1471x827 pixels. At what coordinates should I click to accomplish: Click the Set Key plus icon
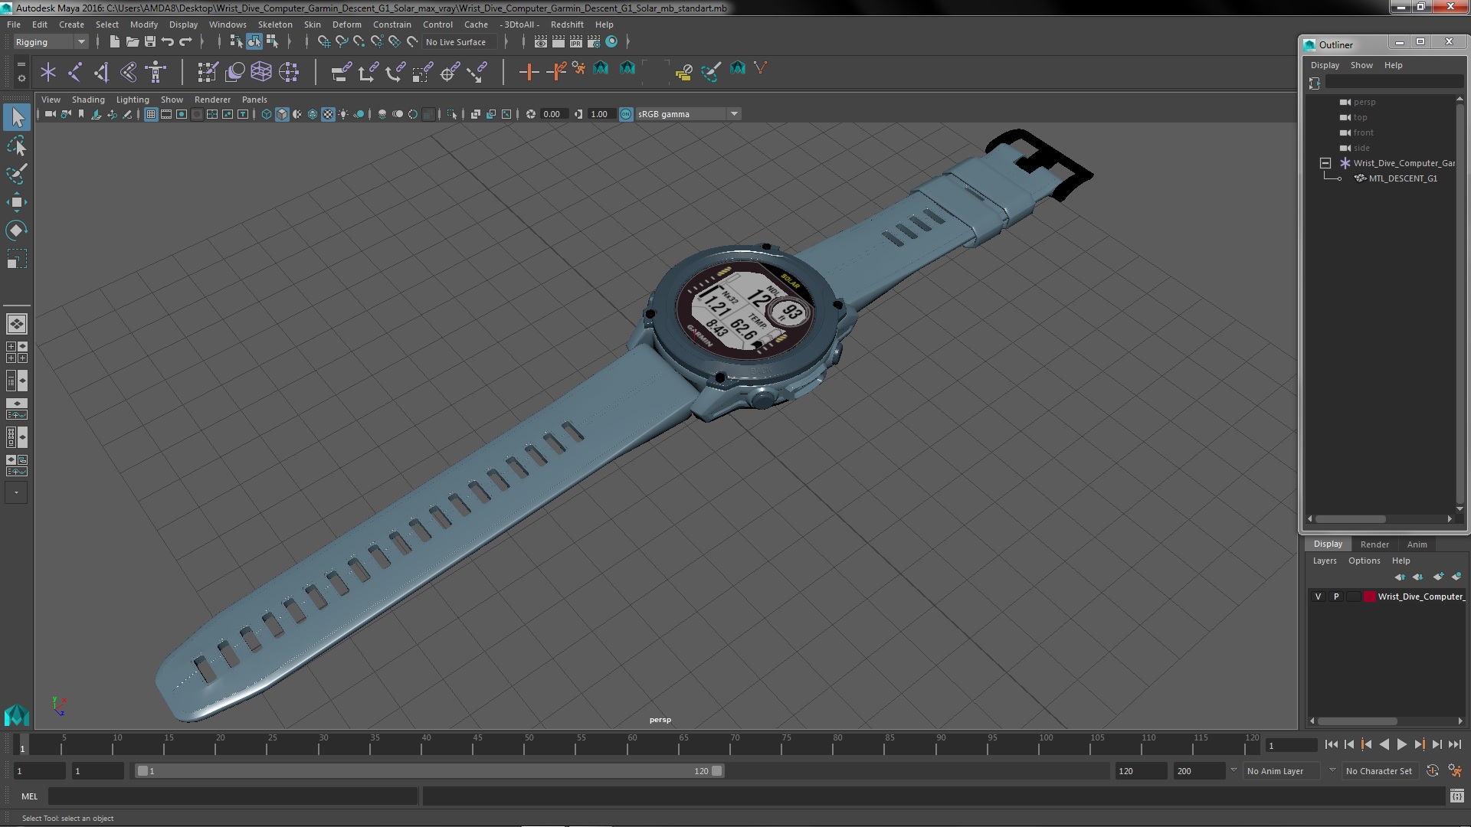[529, 72]
